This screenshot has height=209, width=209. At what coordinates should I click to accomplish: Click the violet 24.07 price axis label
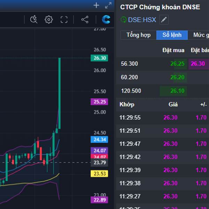99,150
